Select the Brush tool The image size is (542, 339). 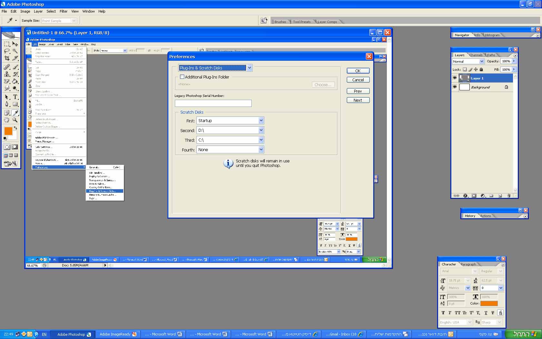(x=15, y=67)
